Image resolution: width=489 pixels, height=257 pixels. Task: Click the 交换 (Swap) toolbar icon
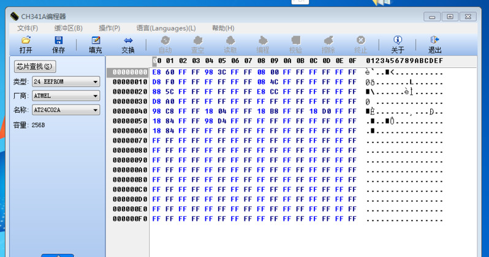tap(128, 40)
